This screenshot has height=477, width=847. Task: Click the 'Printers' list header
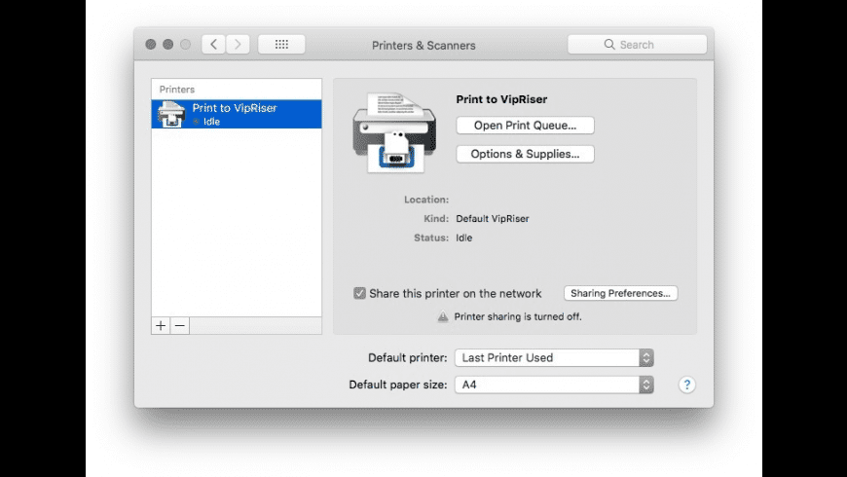click(177, 90)
